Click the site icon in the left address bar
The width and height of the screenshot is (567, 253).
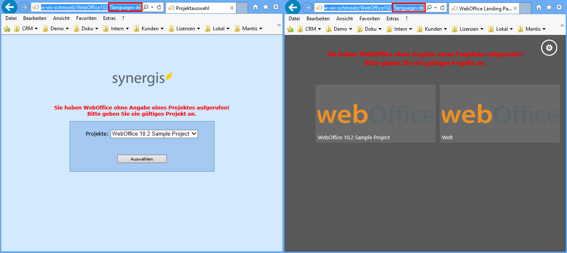point(36,7)
